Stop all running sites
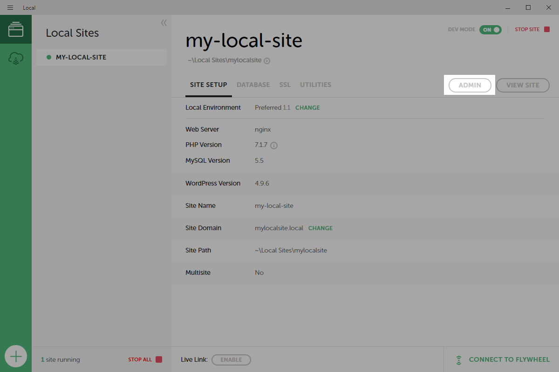 (145, 359)
